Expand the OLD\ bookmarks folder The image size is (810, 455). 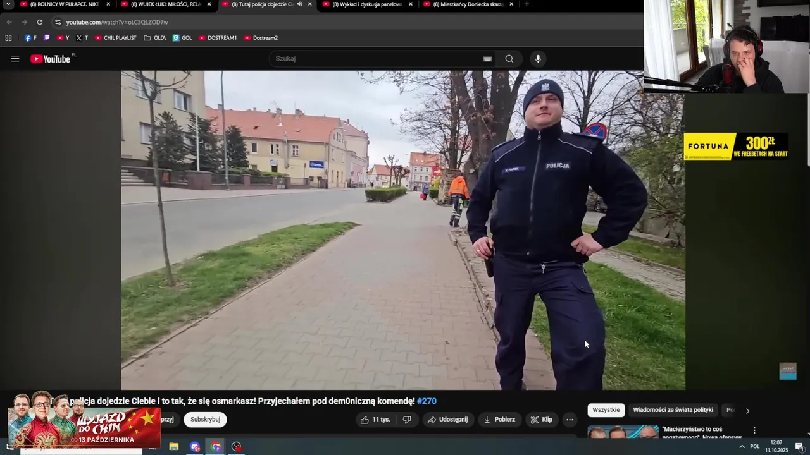click(154, 38)
